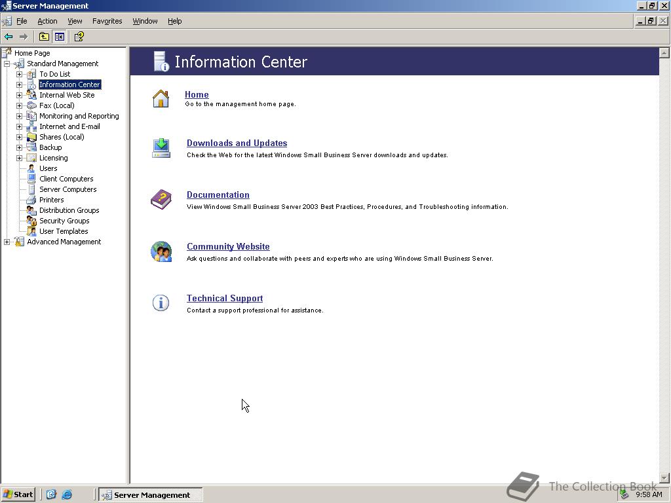Image resolution: width=671 pixels, height=503 pixels.
Task: Expand the Fax (Local) node
Action: click(19, 105)
